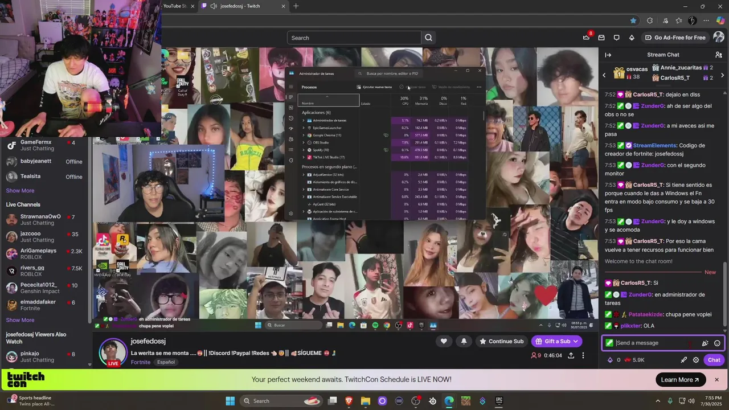Open the user avatar menu on Twitch
The height and width of the screenshot is (410, 729).
719,37
